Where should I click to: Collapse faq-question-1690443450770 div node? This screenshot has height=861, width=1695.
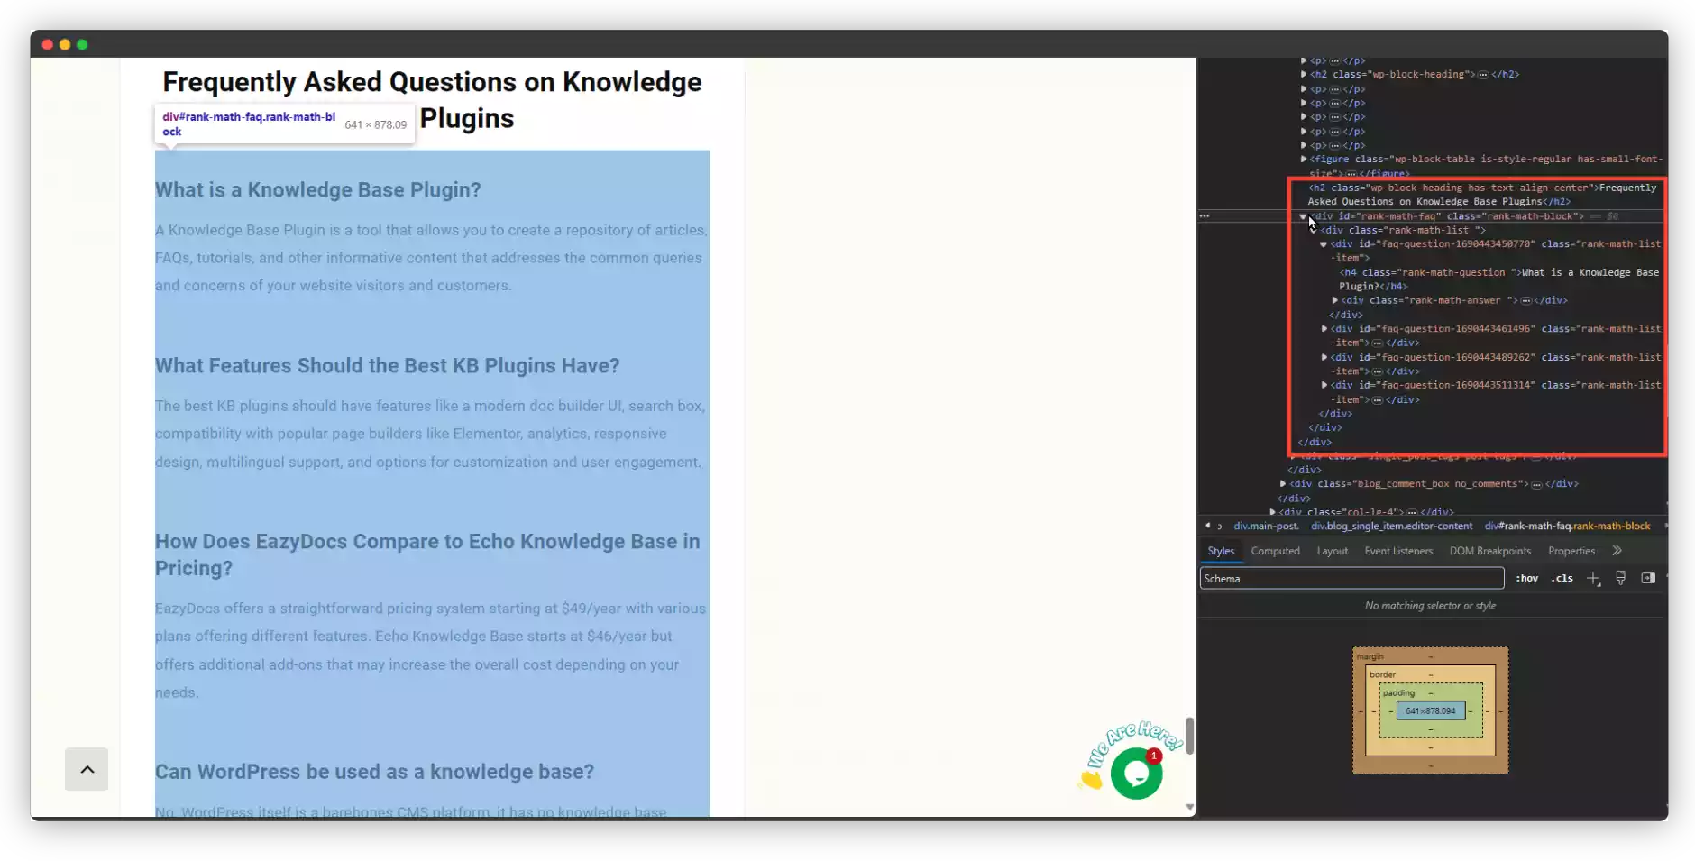[1324, 244]
